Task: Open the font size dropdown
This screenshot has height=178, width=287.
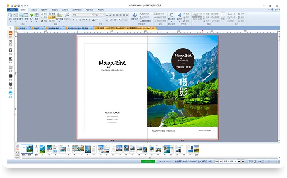Action: pyautogui.click(x=103, y=15)
